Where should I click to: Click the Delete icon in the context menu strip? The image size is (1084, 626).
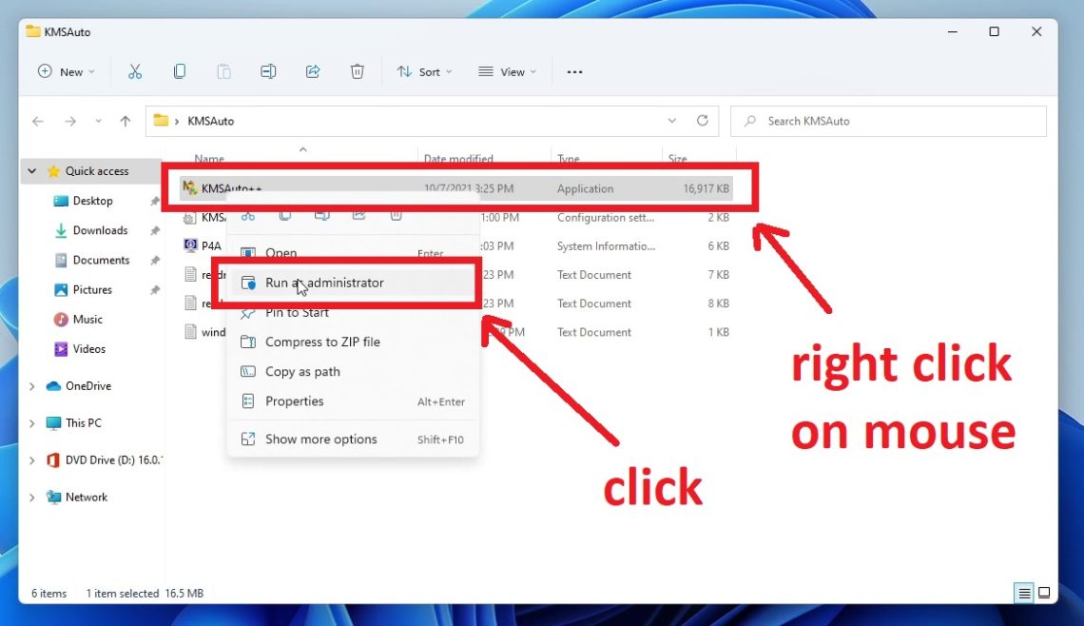point(396,215)
